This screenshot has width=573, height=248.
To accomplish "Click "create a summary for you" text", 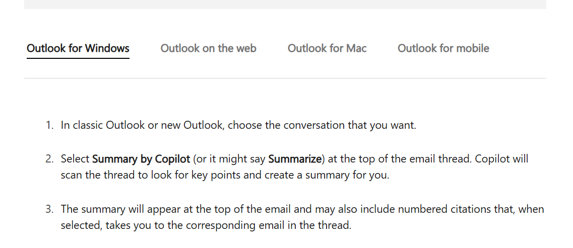I will tap(328, 176).
